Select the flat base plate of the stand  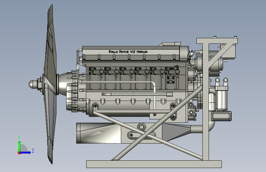tap(154, 164)
